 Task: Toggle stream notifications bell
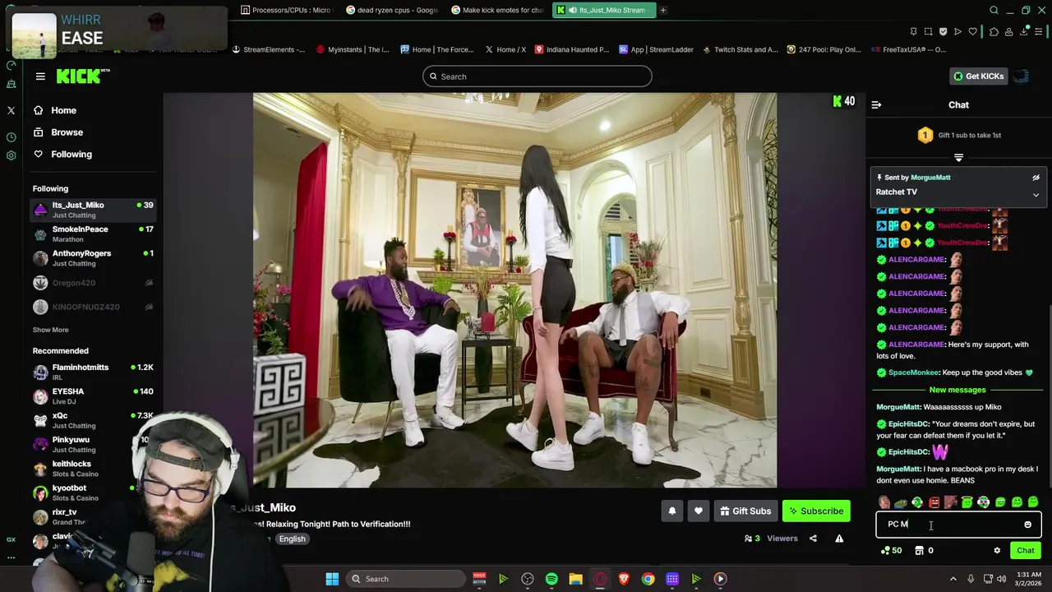point(671,511)
